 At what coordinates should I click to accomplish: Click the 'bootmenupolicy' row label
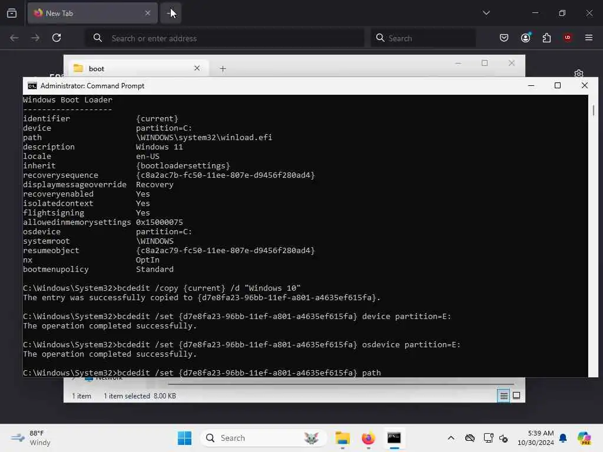tap(56, 270)
